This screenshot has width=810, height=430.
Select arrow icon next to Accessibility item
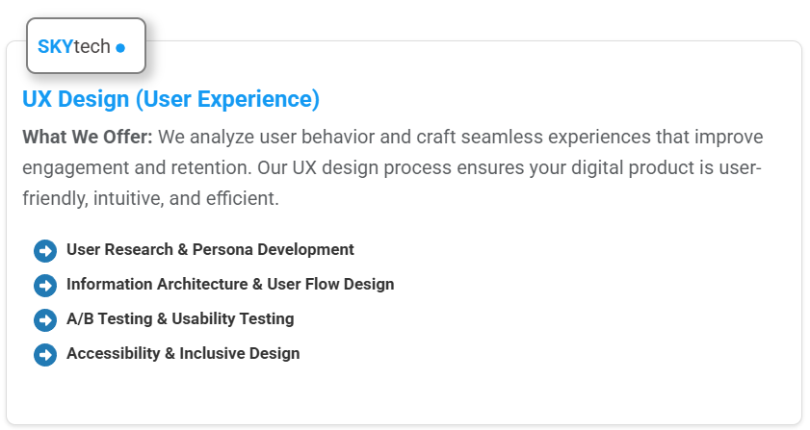(45, 355)
